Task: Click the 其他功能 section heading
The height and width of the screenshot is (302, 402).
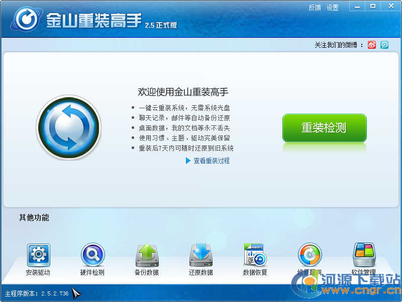Action: (x=34, y=218)
